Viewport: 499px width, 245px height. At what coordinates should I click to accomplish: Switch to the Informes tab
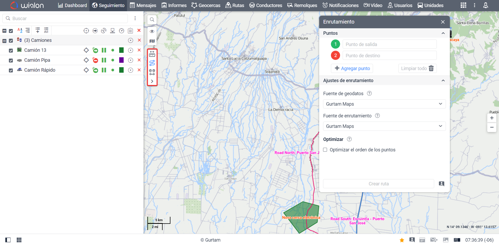pos(174,5)
